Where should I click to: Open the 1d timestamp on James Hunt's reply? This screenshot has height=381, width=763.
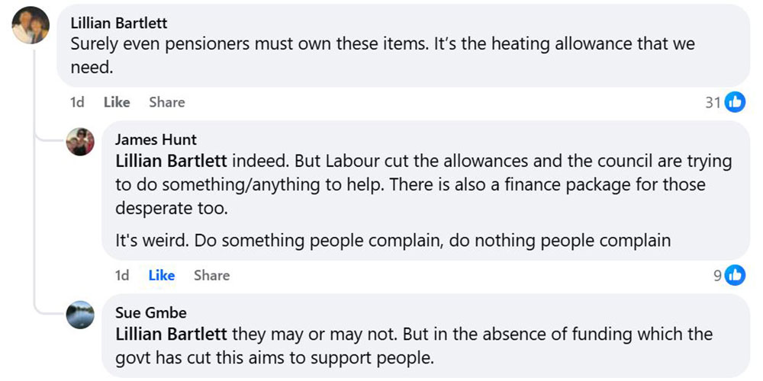coord(122,275)
